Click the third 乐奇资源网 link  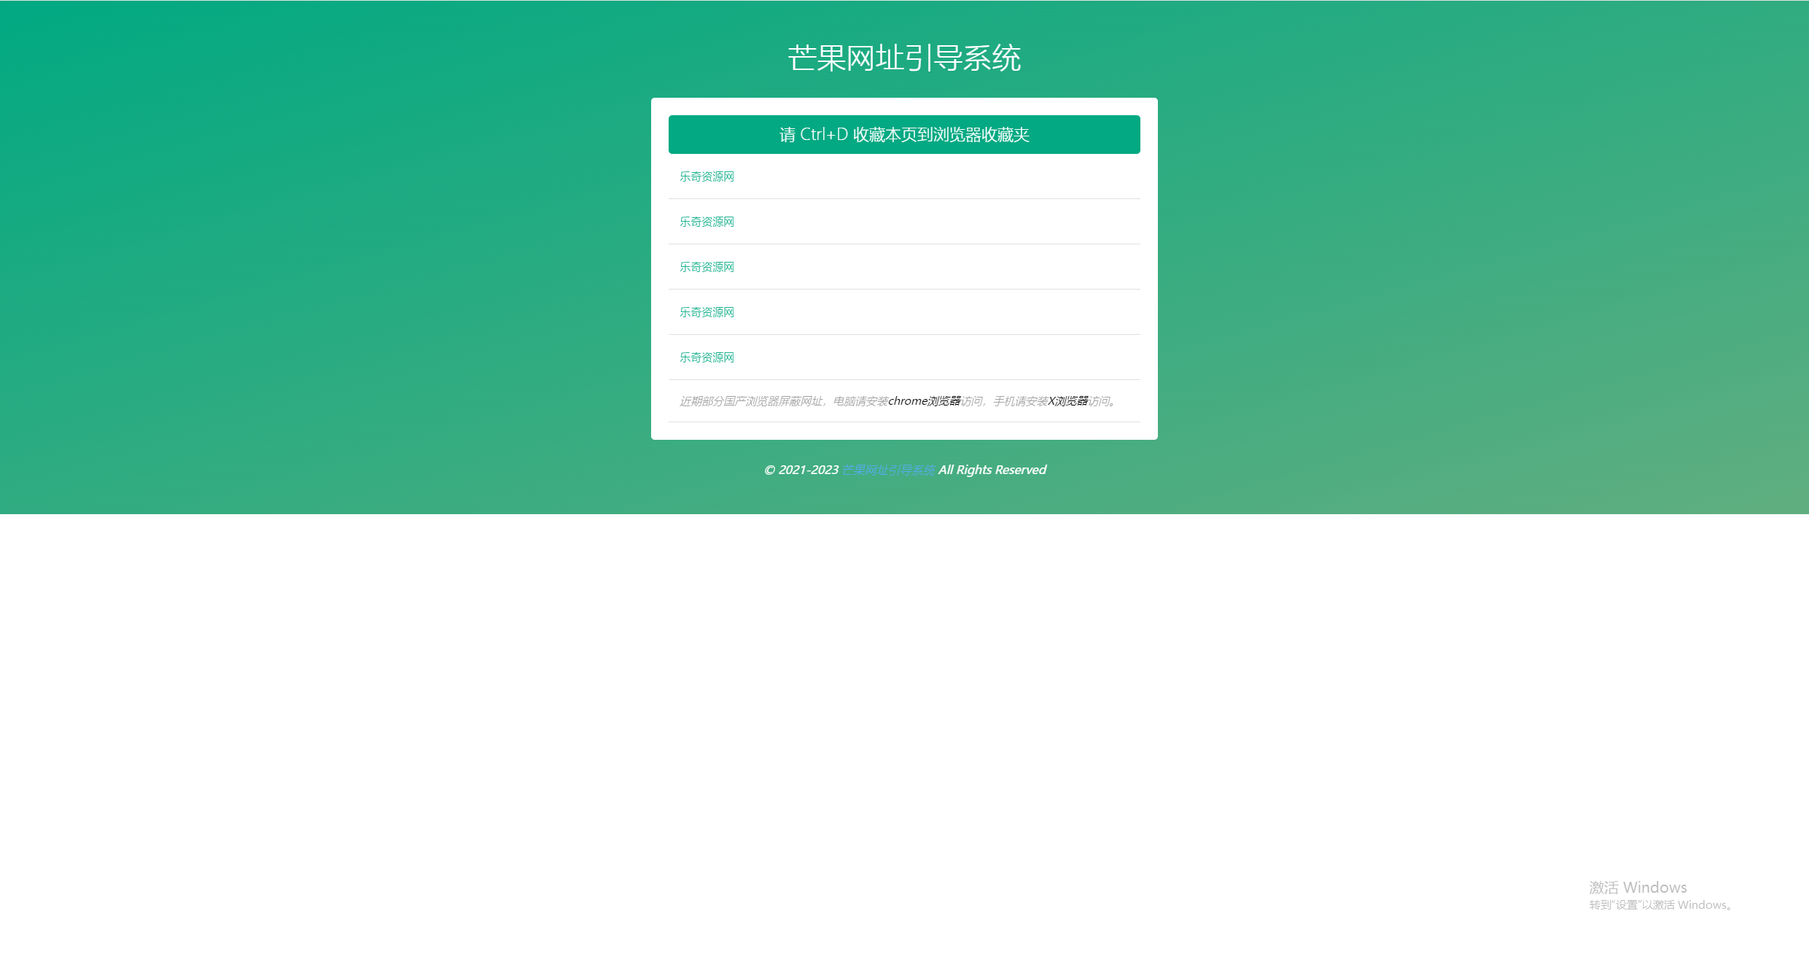706,267
